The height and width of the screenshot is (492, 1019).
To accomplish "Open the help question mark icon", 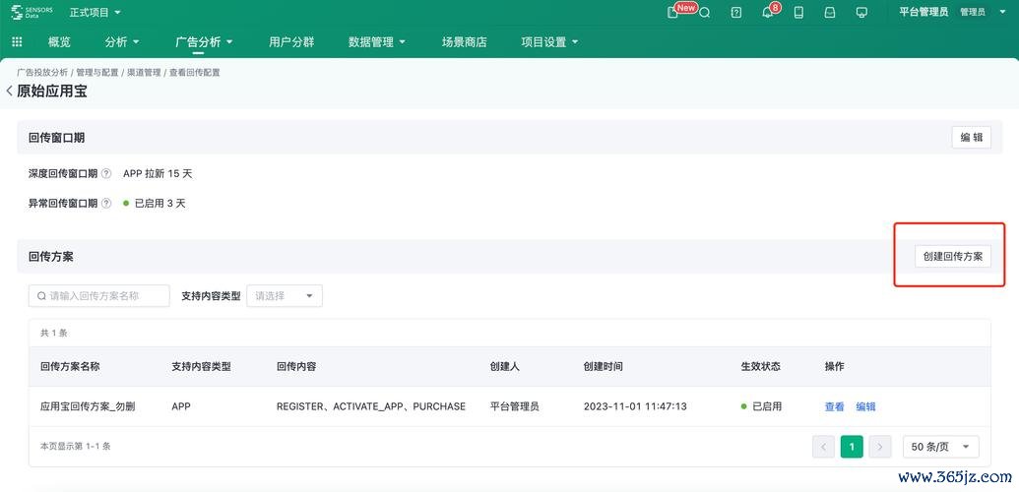I will pos(735,13).
